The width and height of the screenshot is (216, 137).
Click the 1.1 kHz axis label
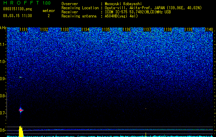3,45
